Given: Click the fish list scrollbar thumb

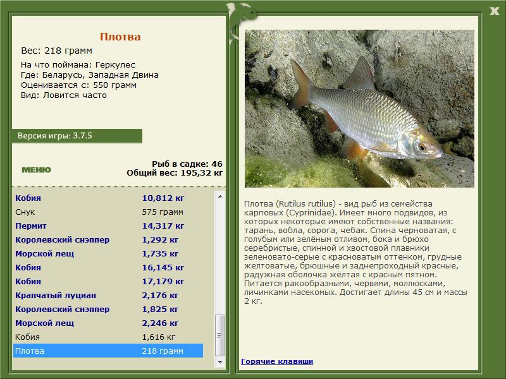Looking at the screenshot, I should point(220,335).
